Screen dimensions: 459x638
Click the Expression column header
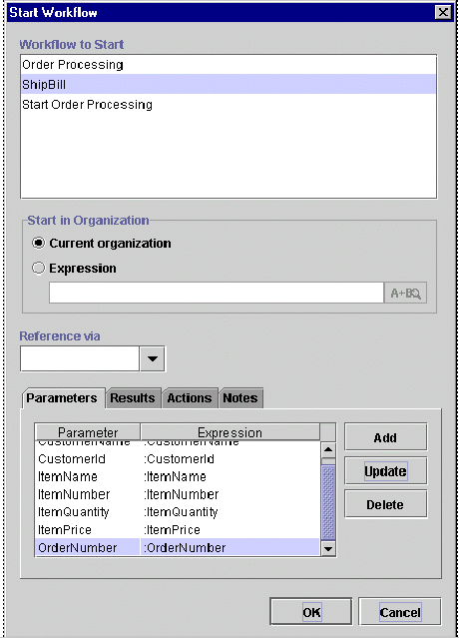coord(230,431)
